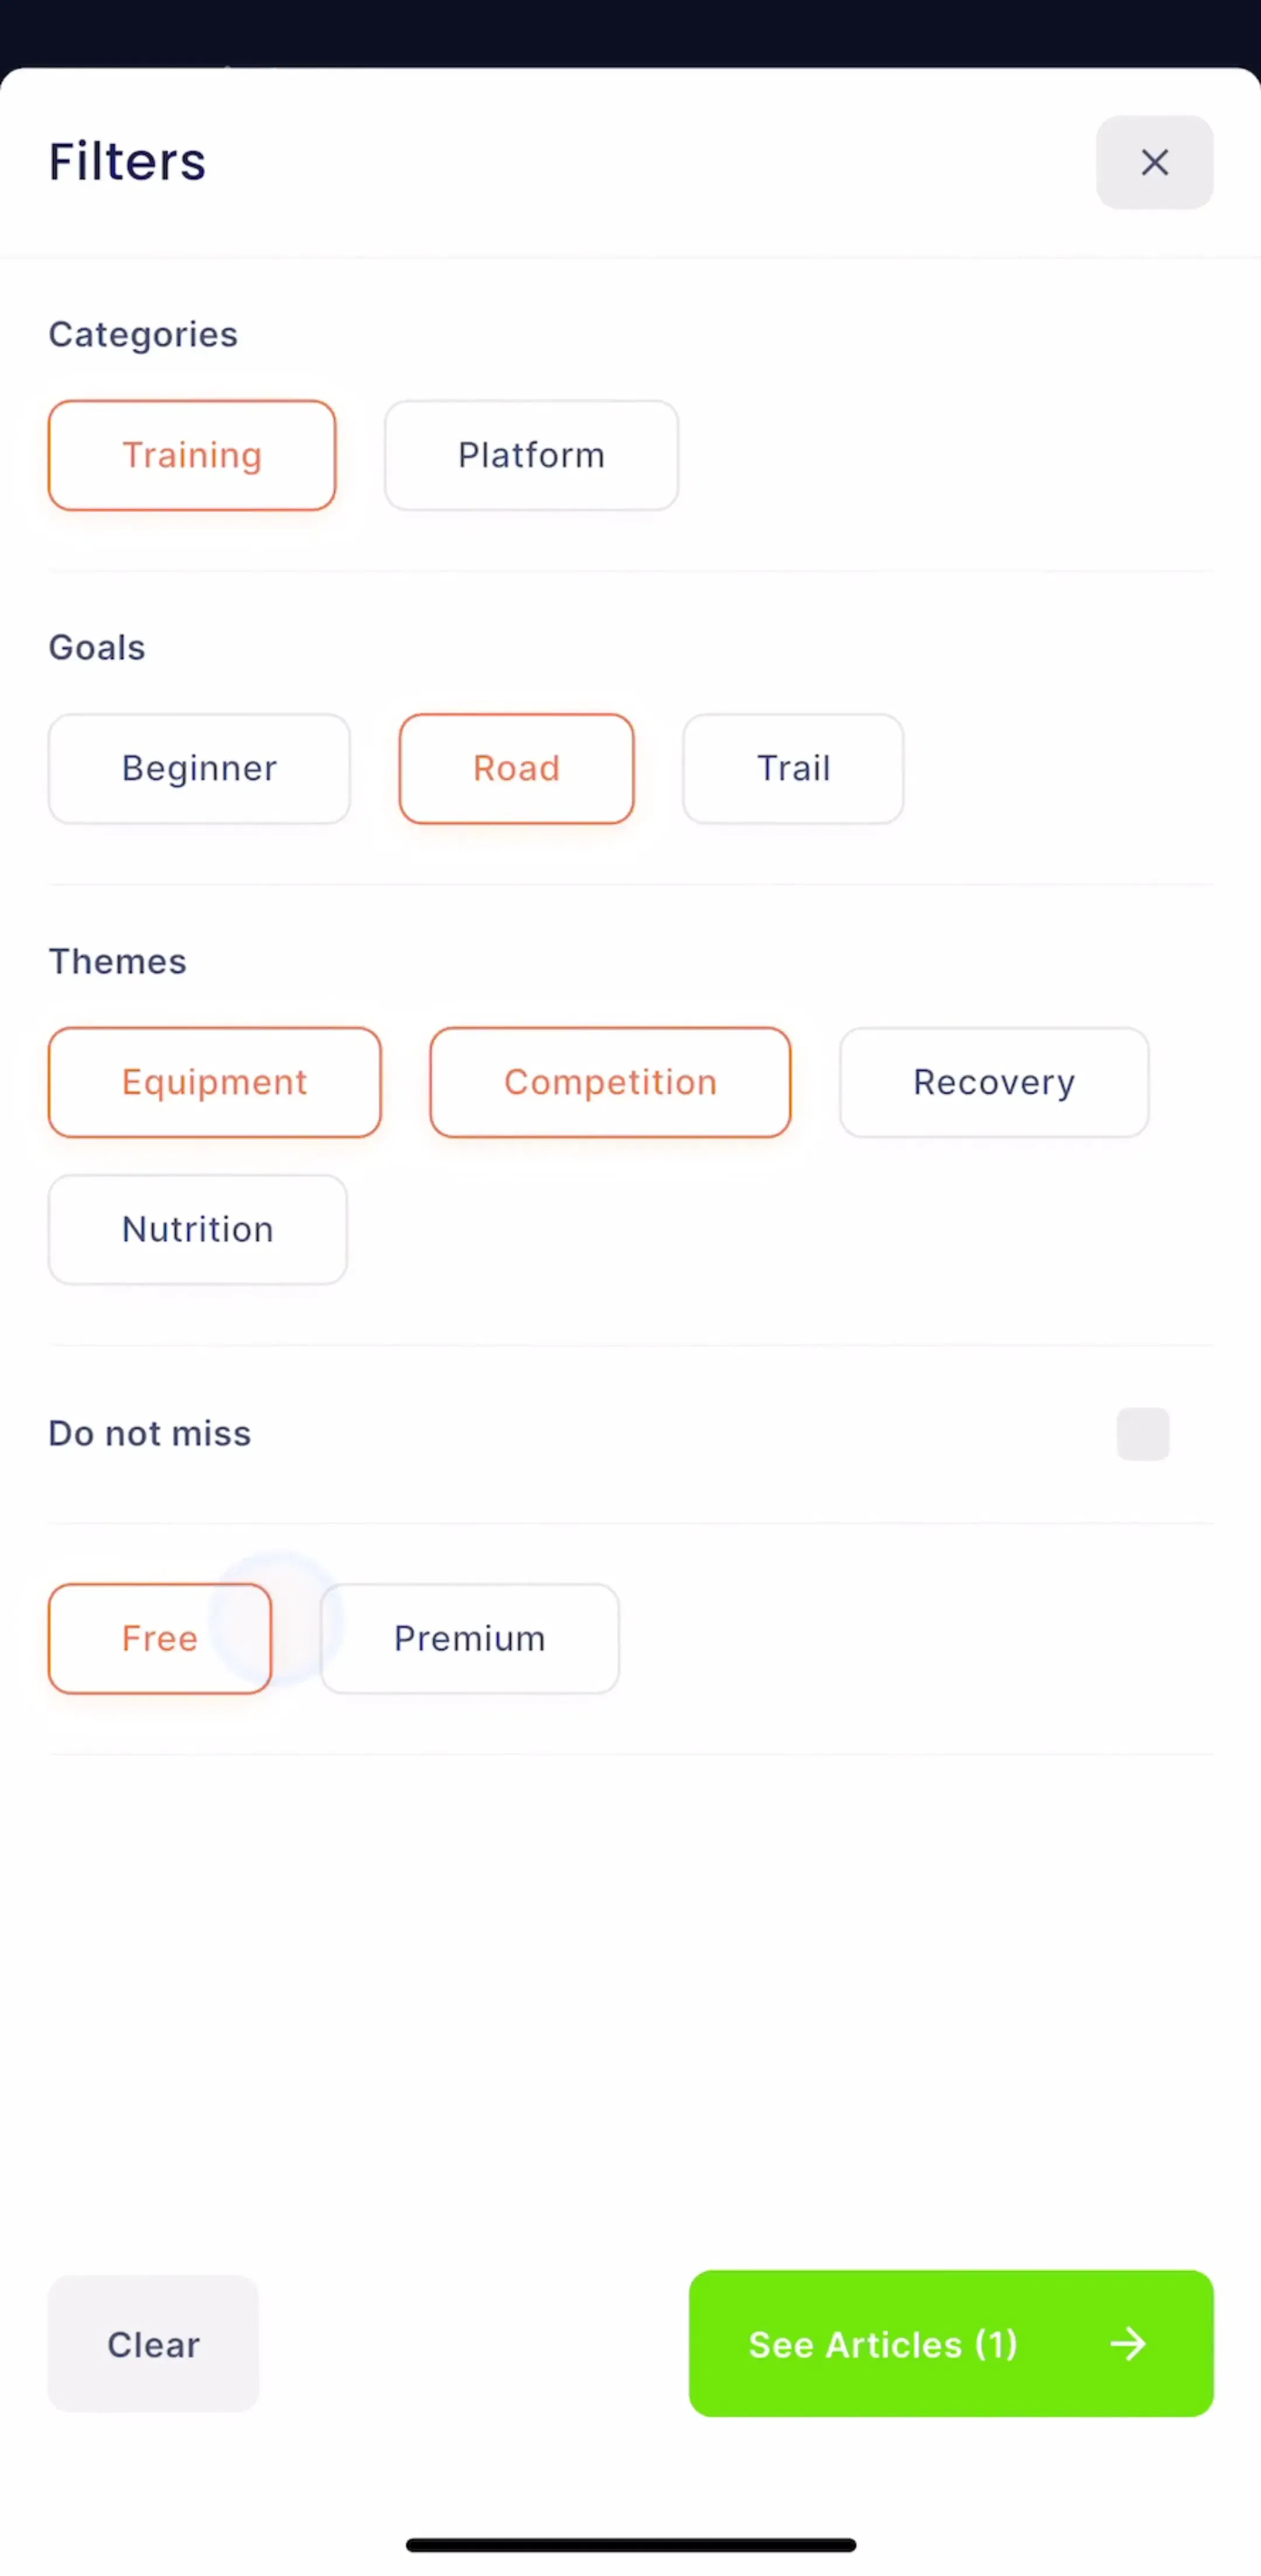Tap the Filters heading title
This screenshot has width=1261, height=2576.
point(127,161)
